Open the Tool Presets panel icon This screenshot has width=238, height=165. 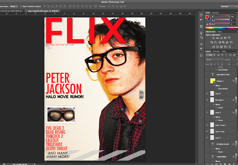point(201,55)
